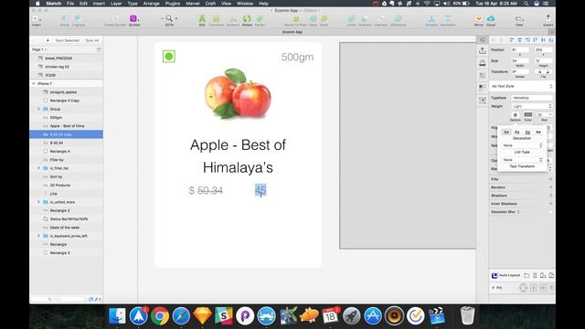Click the layer filter search field
The image size is (585, 329).
[58, 299]
